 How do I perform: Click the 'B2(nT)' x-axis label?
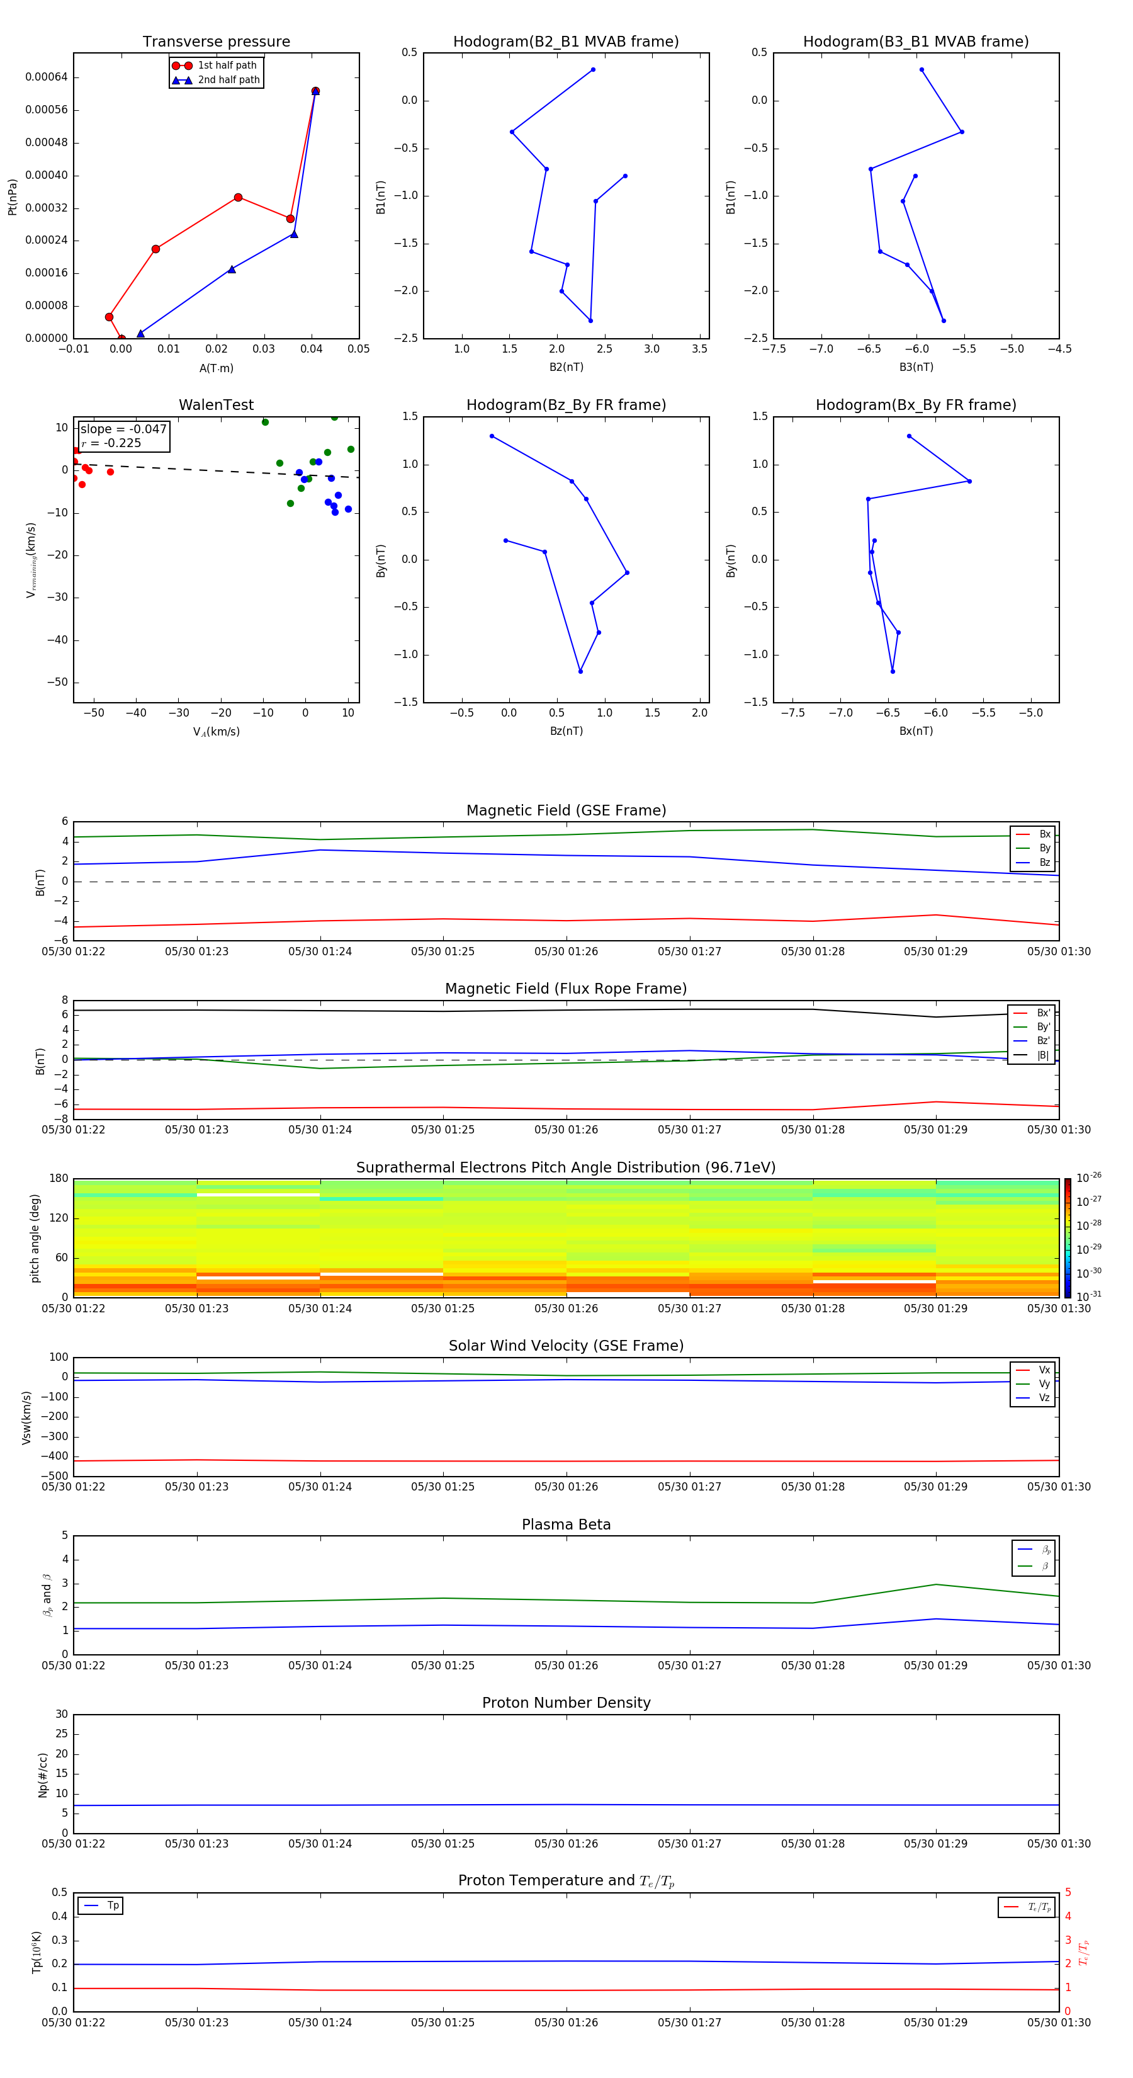coord(566,367)
